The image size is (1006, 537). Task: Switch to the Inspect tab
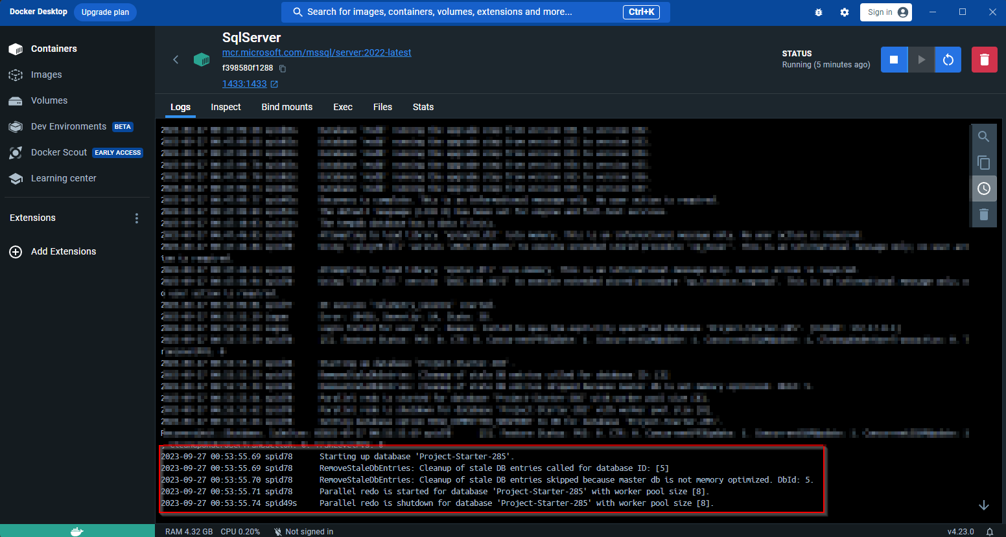click(x=226, y=107)
